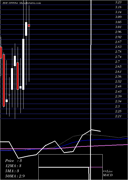Screen dimensions: 128x180
Task: Click the 2.39 price axis label
Action: click(x=118, y=96)
